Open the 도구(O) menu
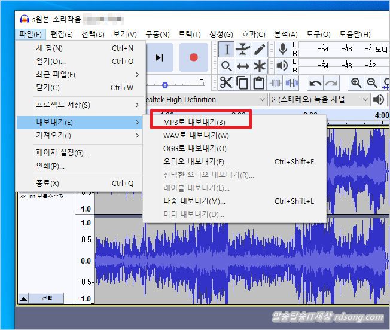Viewport: 390px width, 330px height. (318, 34)
